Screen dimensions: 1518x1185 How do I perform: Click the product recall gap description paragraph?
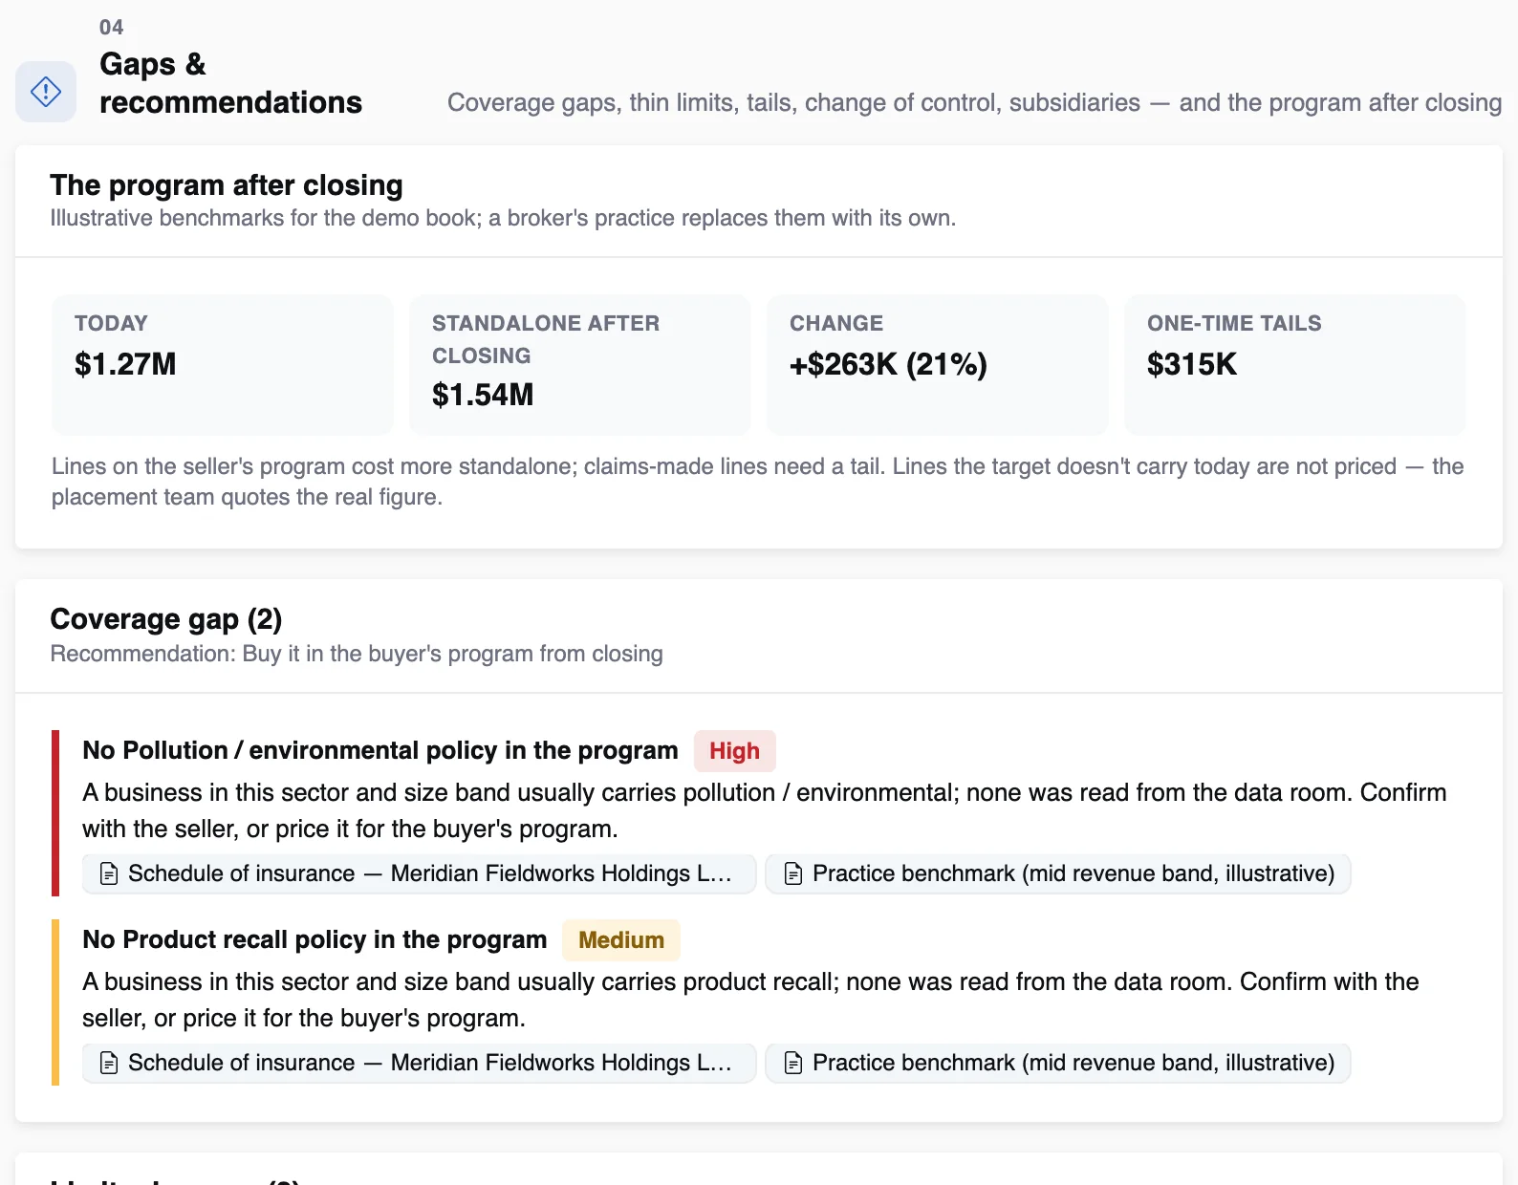point(750,1000)
